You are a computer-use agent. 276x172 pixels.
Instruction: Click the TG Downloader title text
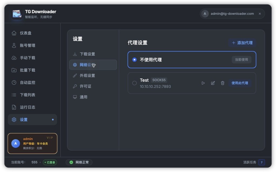pos(41,12)
